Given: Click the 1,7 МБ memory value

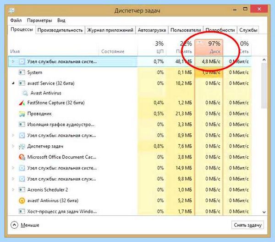Looking at the screenshot, I should point(185,211).
